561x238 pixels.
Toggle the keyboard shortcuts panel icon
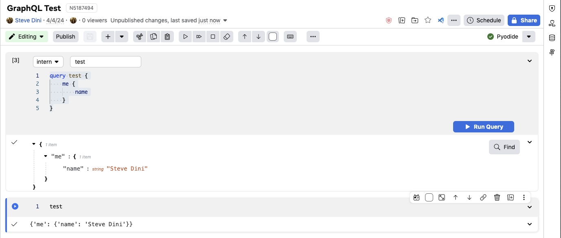[x=290, y=36]
